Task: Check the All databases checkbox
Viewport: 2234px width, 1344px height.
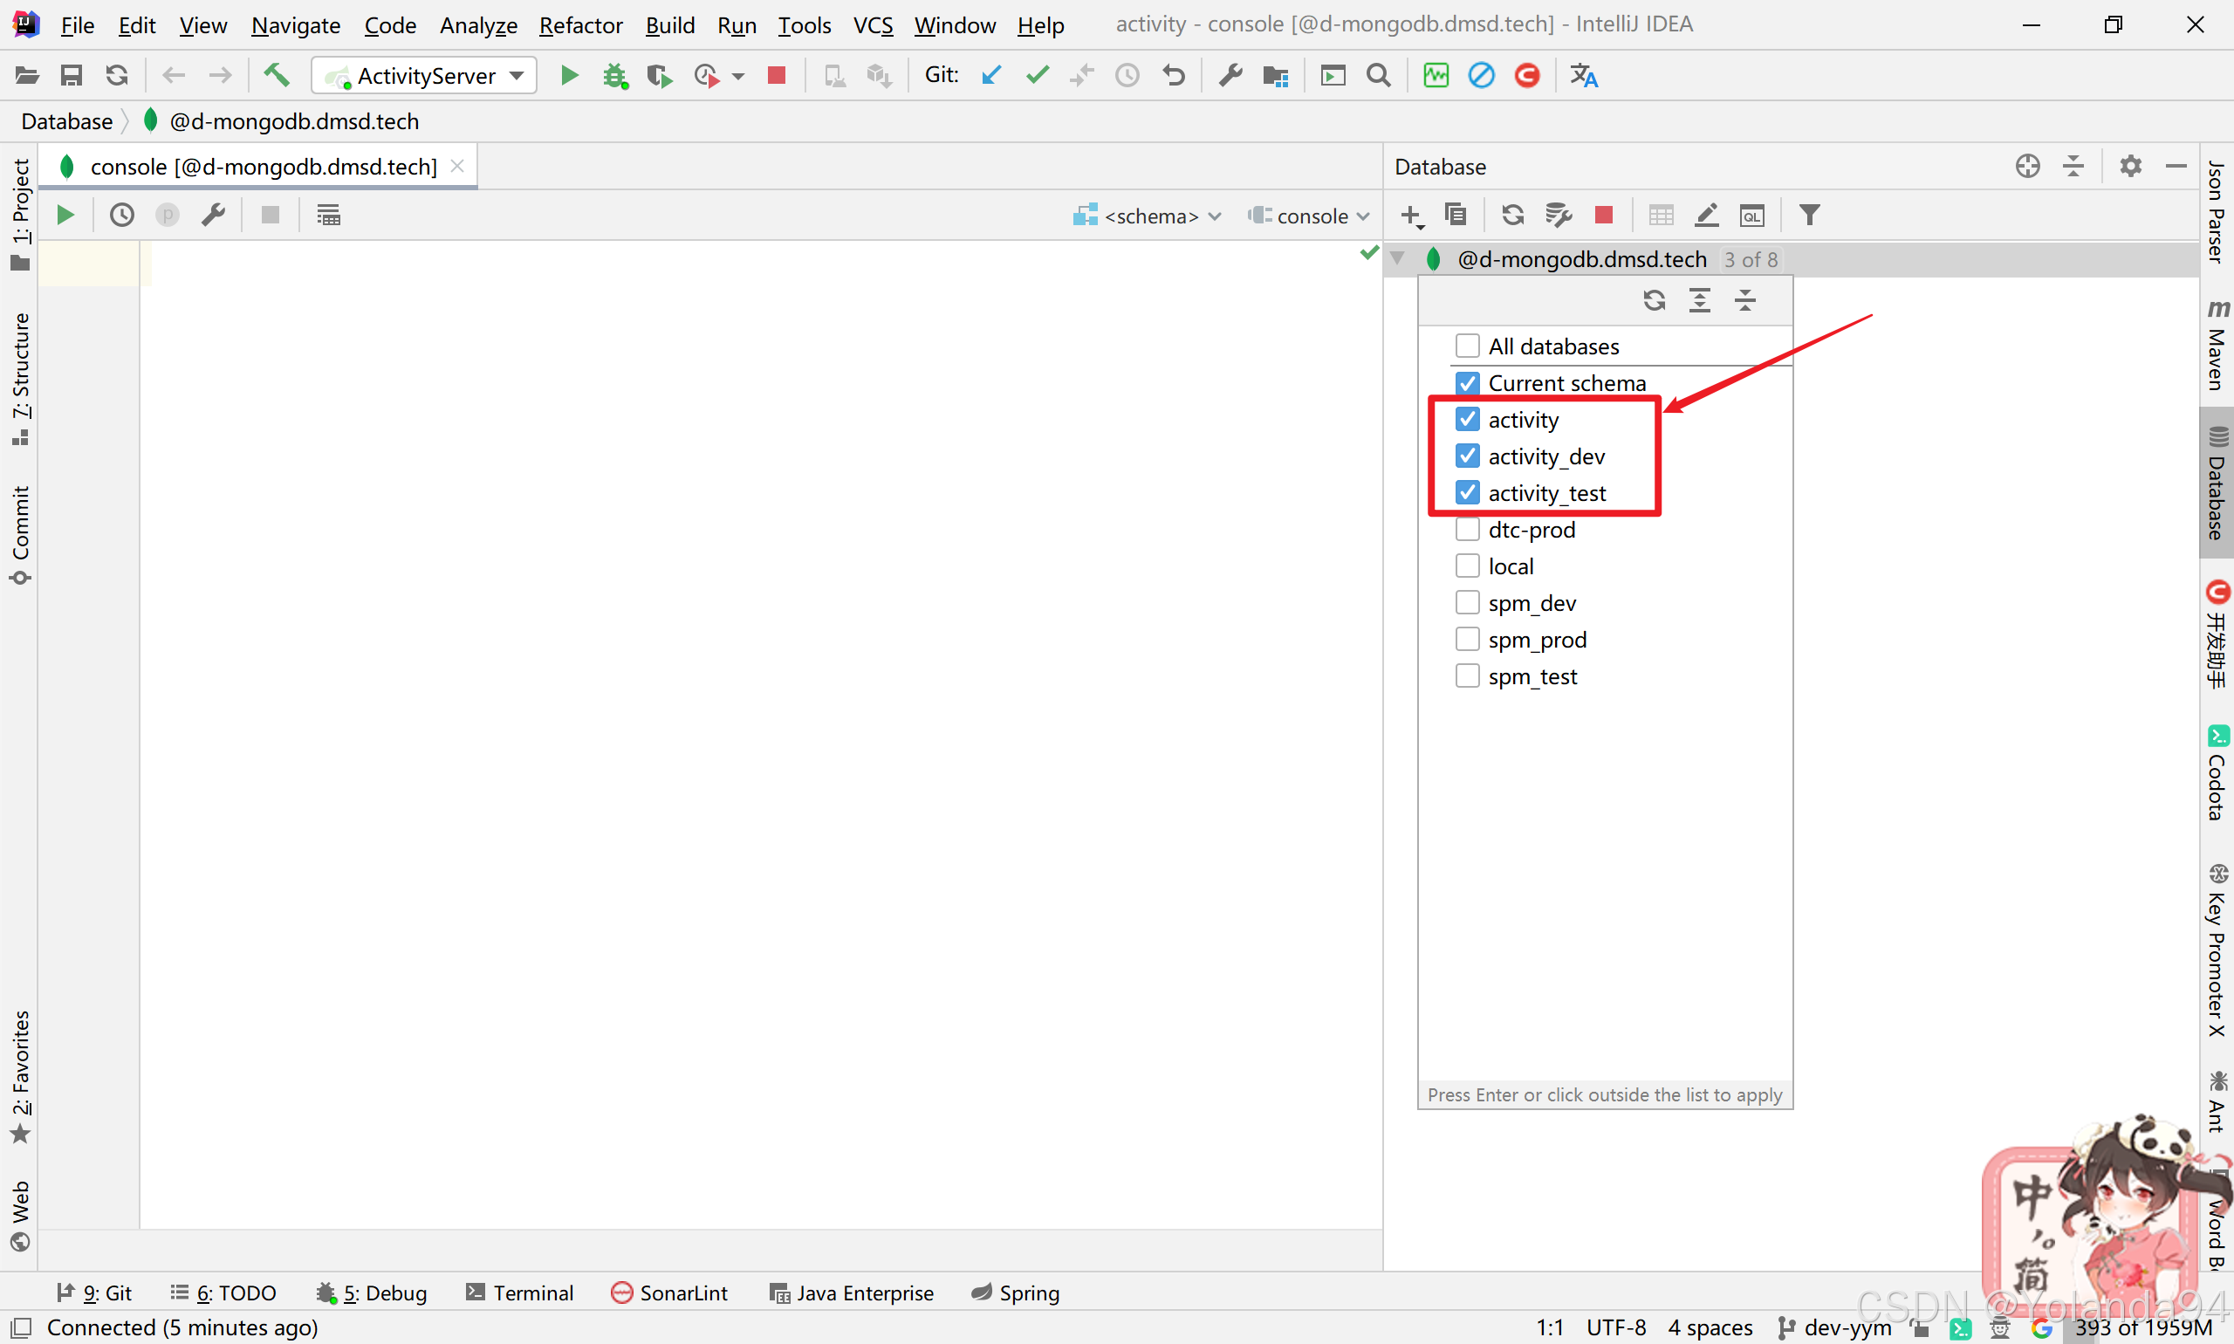Action: point(1467,346)
